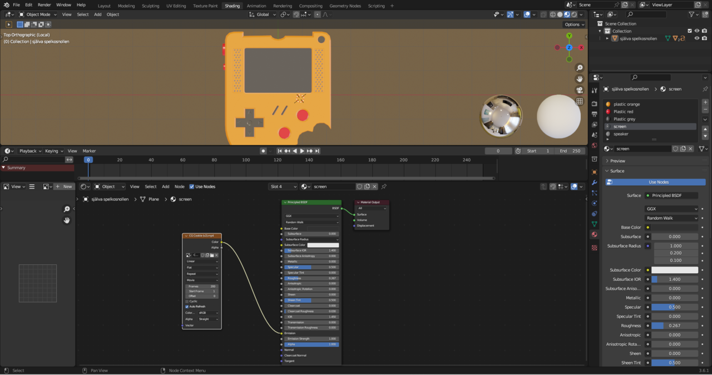This screenshot has width=712, height=375.
Task: Click play animation button in timeline
Action: 302,151
